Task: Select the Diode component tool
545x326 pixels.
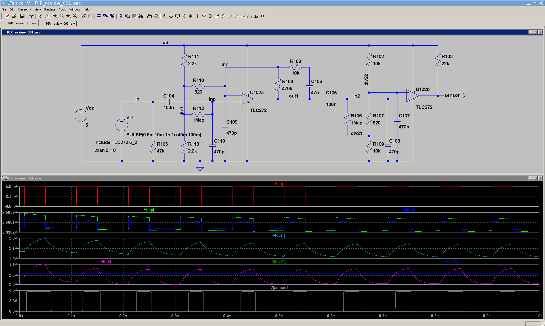Action: point(204,16)
